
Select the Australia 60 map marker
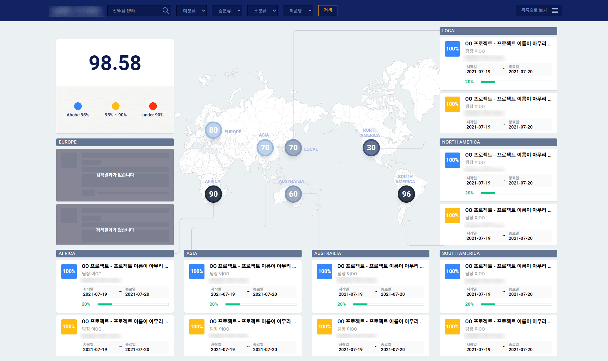point(293,194)
